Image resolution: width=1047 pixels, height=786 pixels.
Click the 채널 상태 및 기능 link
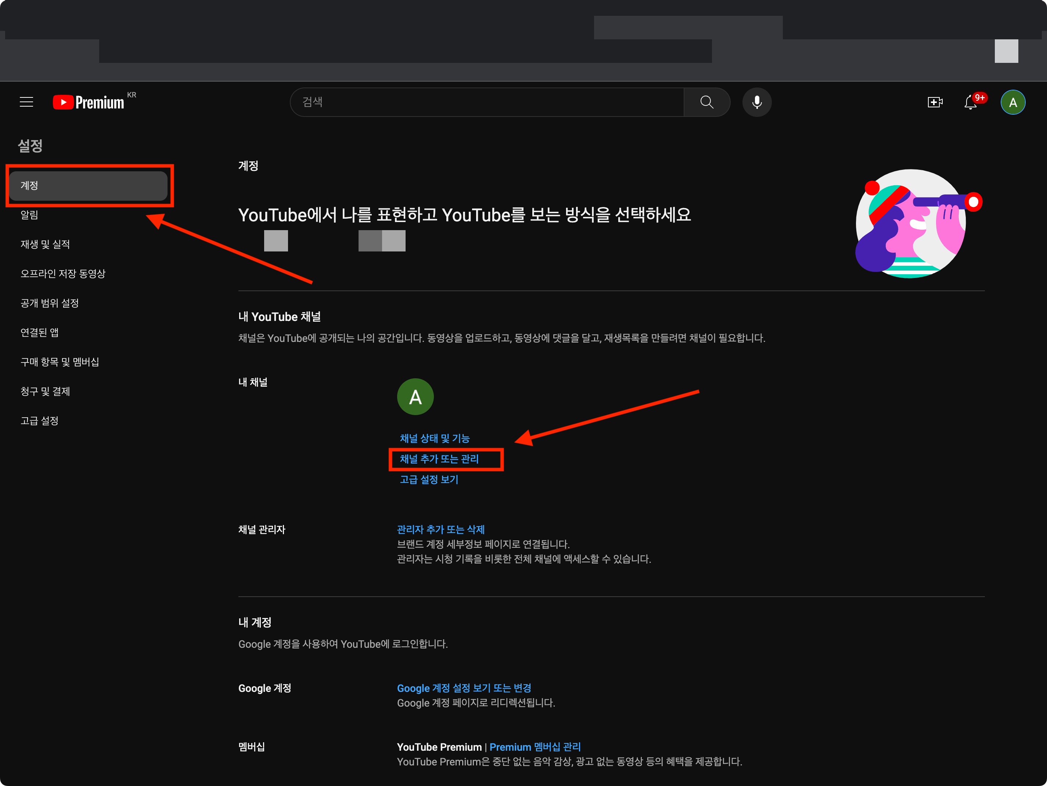pyautogui.click(x=435, y=438)
